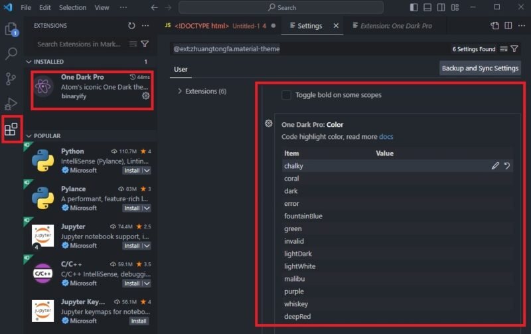Select the coral color row

pyautogui.click(x=397, y=178)
